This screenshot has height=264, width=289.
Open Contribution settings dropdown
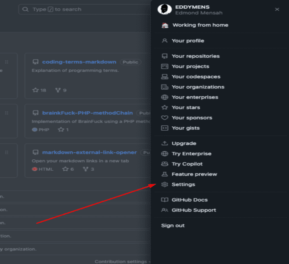(x=123, y=261)
